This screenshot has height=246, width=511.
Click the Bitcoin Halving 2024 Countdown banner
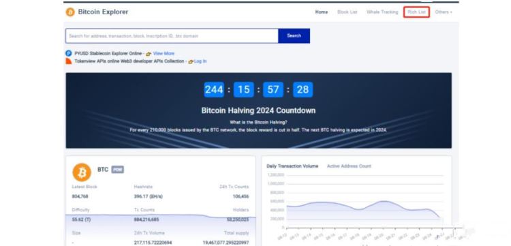pos(259,110)
